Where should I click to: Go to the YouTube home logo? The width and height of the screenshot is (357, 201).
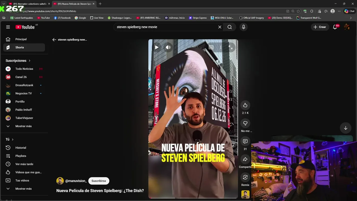point(25,27)
